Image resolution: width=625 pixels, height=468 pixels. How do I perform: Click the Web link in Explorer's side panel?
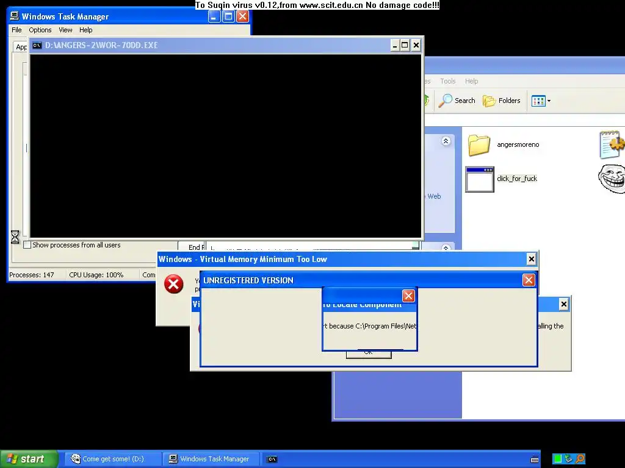(434, 196)
